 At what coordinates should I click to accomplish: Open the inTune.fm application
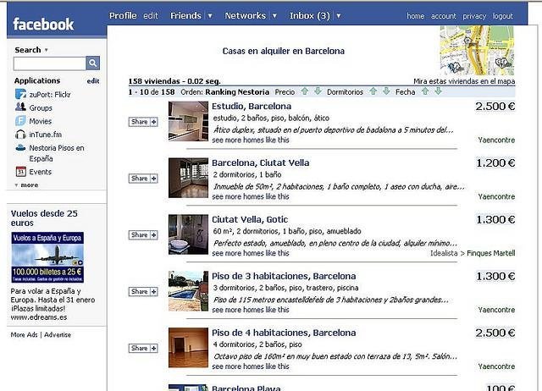(45, 134)
